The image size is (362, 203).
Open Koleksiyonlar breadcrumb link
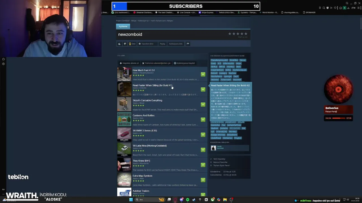(143, 21)
